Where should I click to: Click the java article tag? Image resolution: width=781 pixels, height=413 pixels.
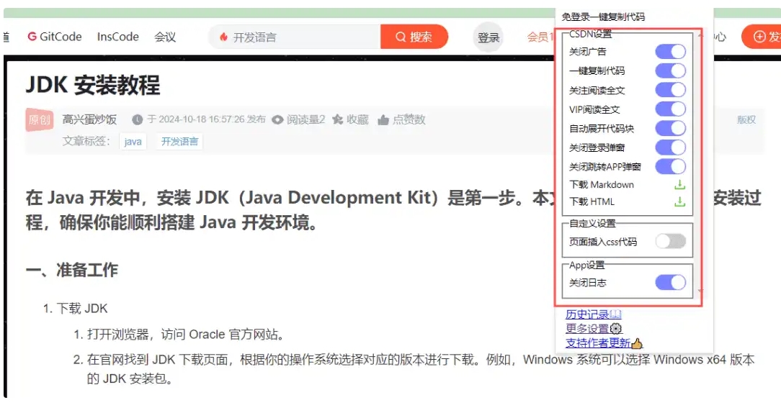[133, 141]
